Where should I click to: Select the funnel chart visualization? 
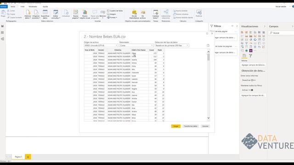246,44
